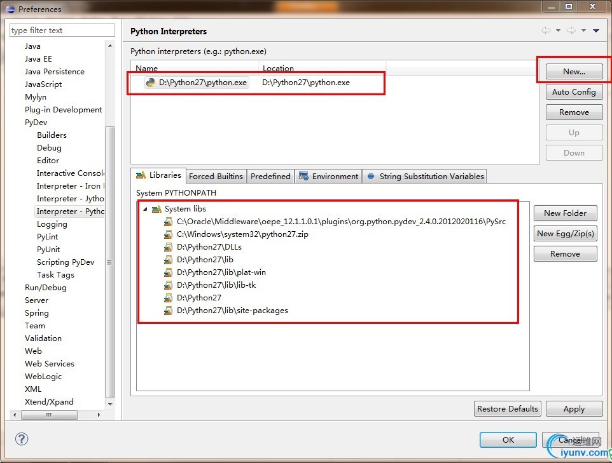Collapse the System libs tree node

[145, 210]
